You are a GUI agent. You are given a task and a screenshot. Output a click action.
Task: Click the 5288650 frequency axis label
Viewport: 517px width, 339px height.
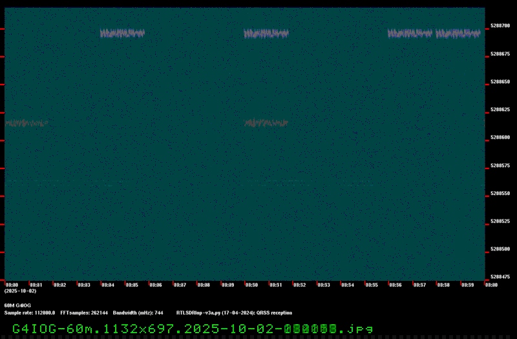500,82
